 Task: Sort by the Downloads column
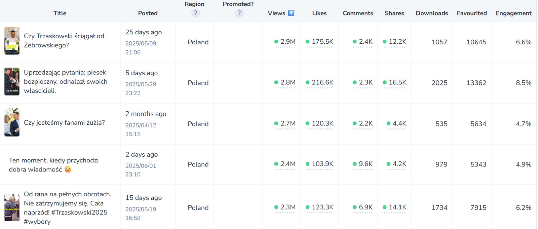(x=432, y=13)
